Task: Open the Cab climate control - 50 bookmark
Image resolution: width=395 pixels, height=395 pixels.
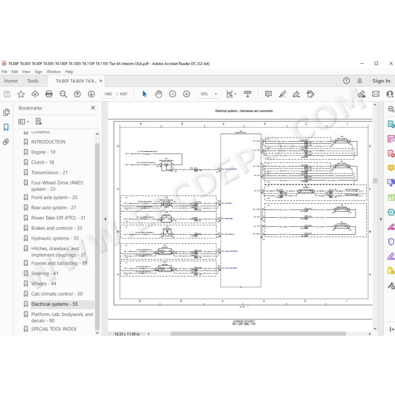Action: 56,294
